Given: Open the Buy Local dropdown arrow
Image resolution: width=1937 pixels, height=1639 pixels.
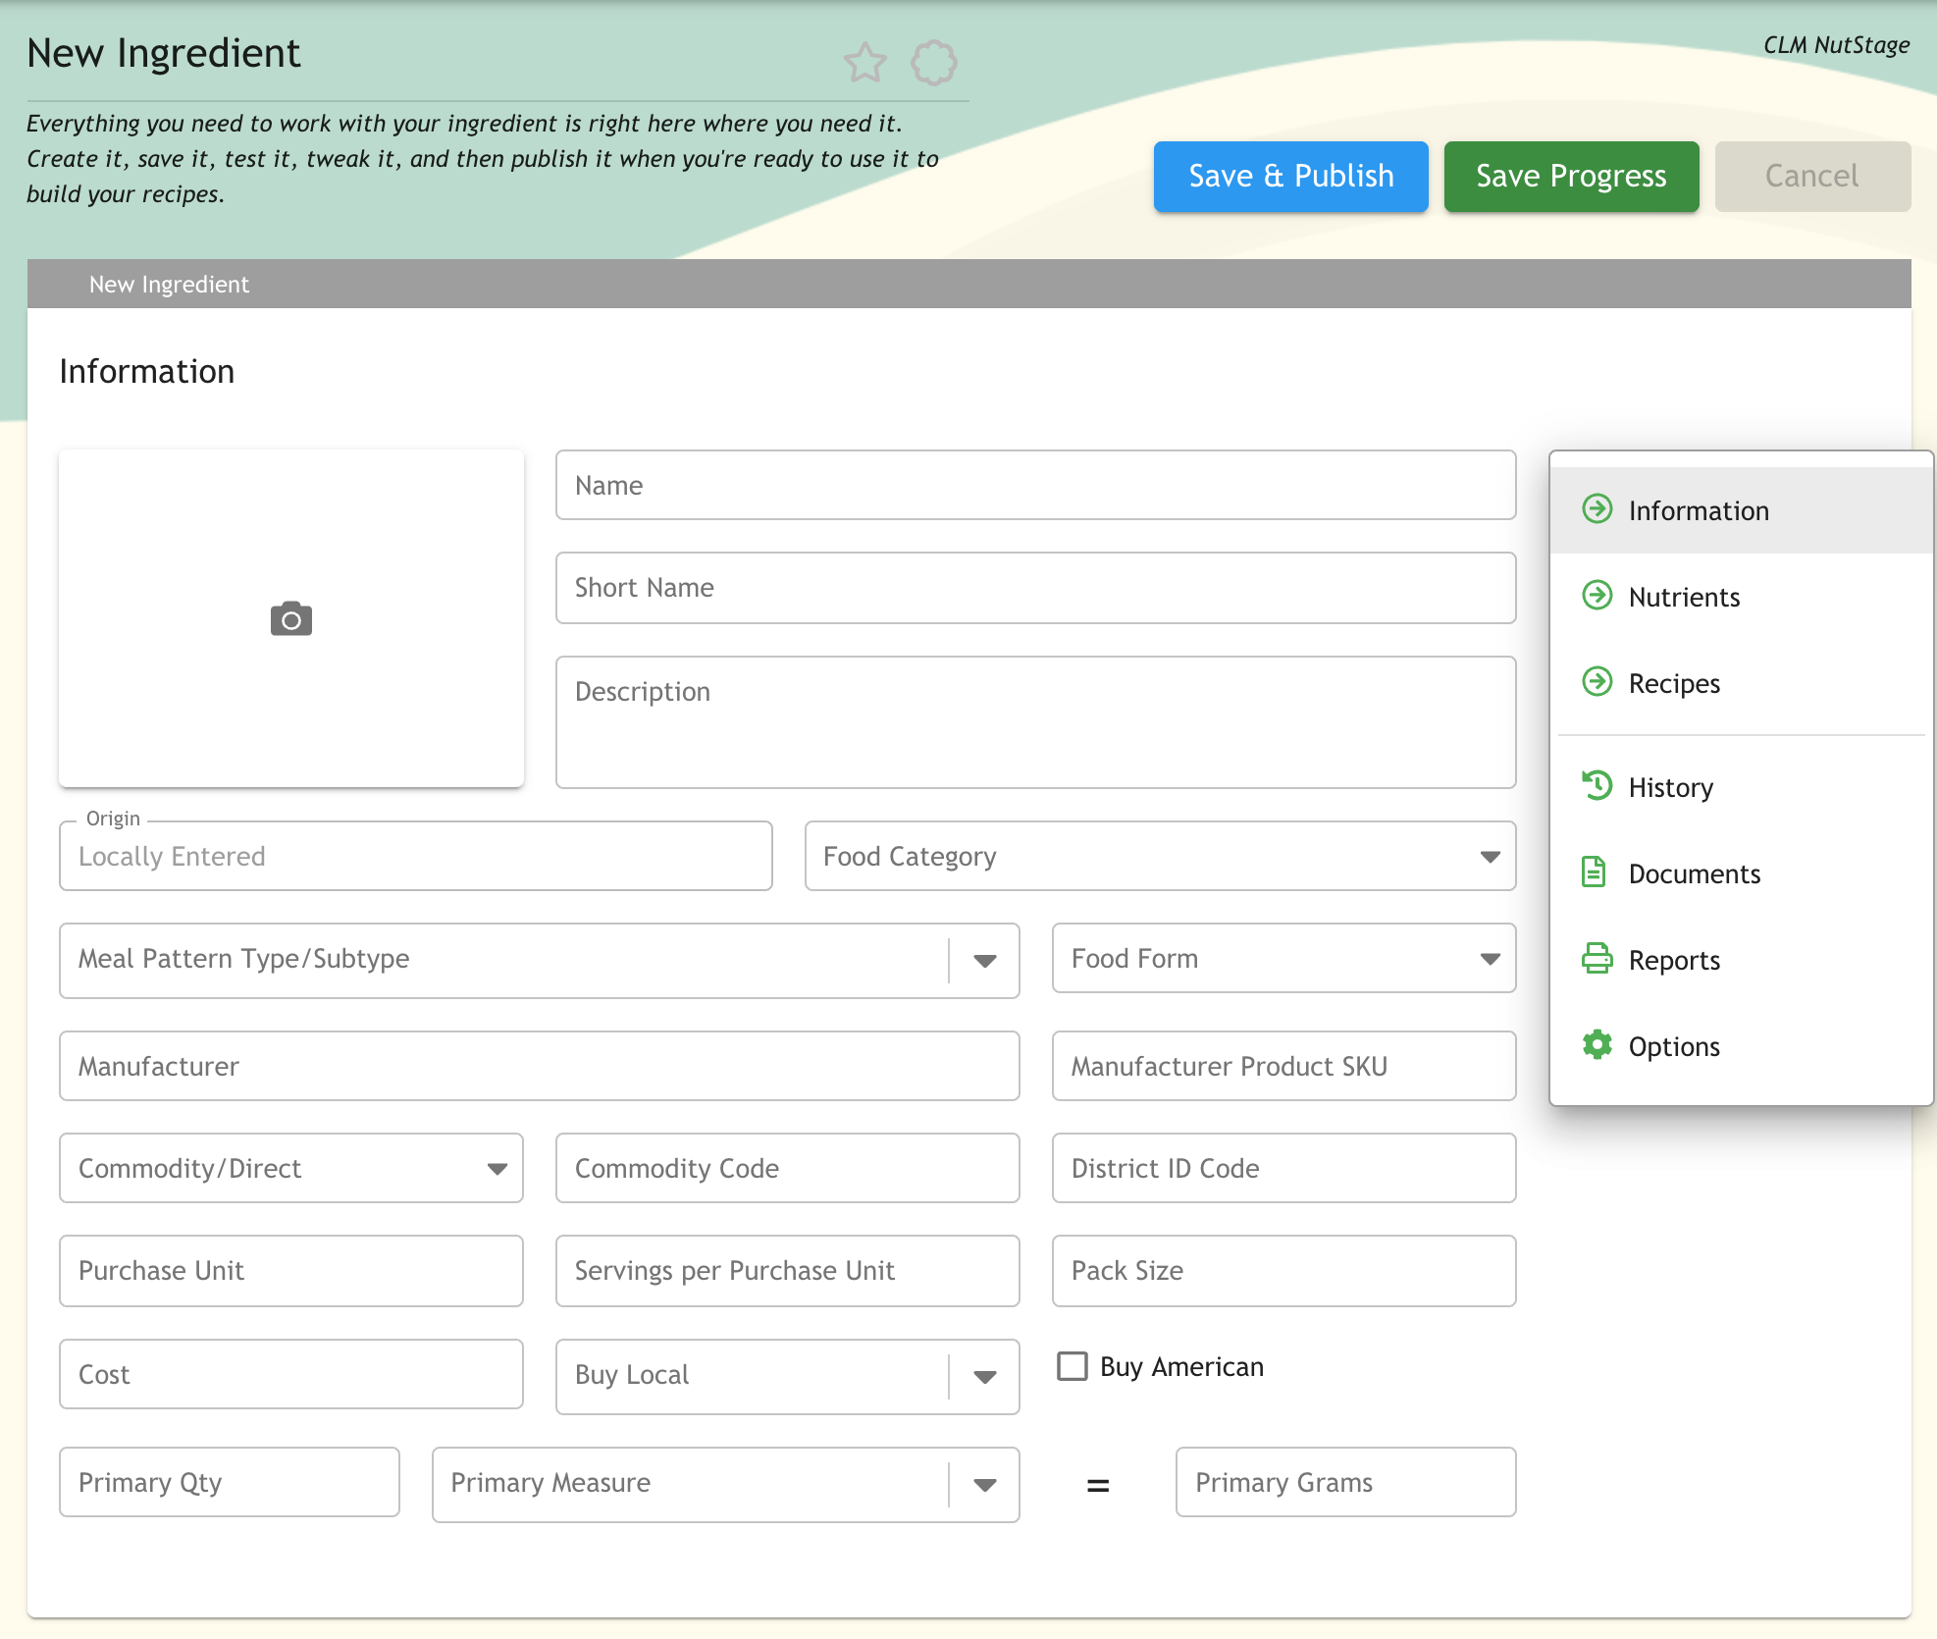Looking at the screenshot, I should pos(984,1377).
